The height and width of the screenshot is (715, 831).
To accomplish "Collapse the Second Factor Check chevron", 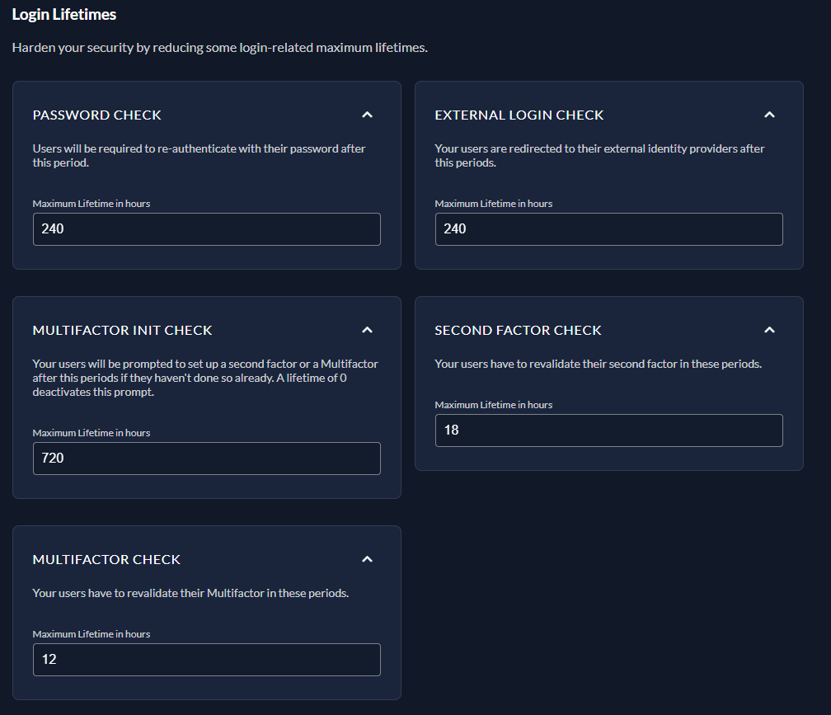I will coord(769,330).
